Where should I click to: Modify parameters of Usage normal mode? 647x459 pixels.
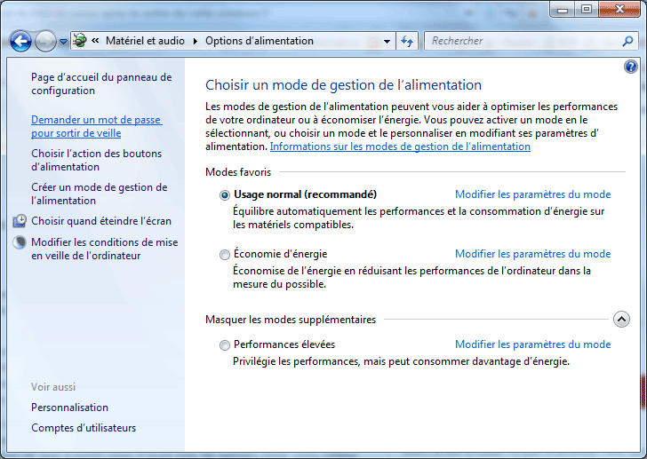pyautogui.click(x=532, y=194)
